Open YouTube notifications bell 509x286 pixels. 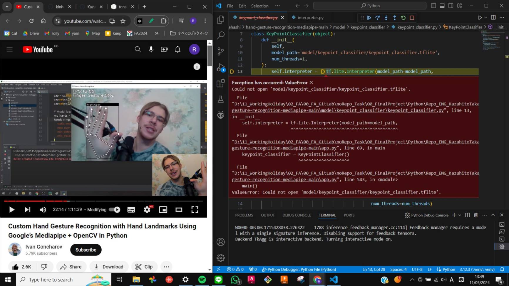click(x=178, y=49)
